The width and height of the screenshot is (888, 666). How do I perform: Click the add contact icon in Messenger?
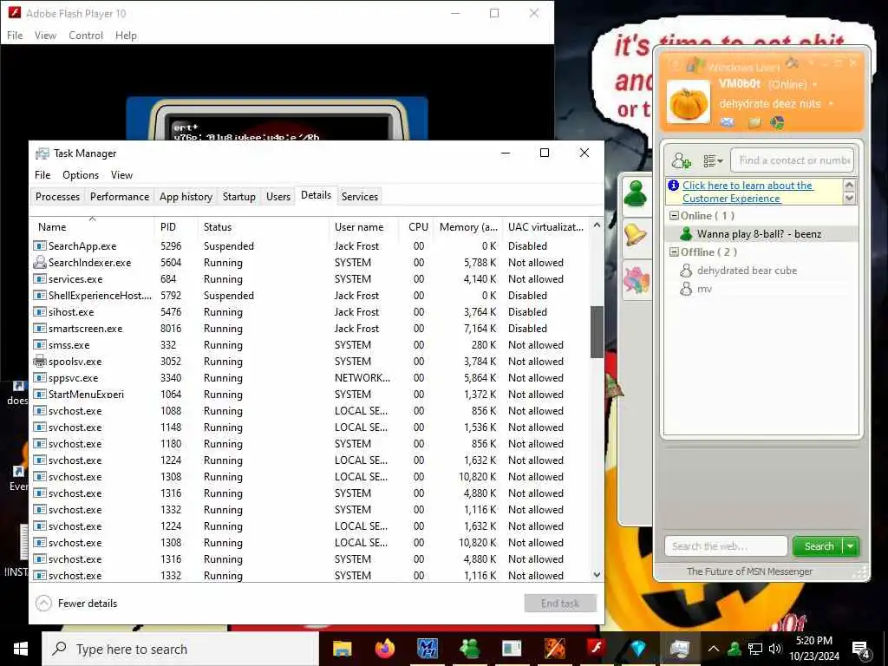click(x=681, y=160)
